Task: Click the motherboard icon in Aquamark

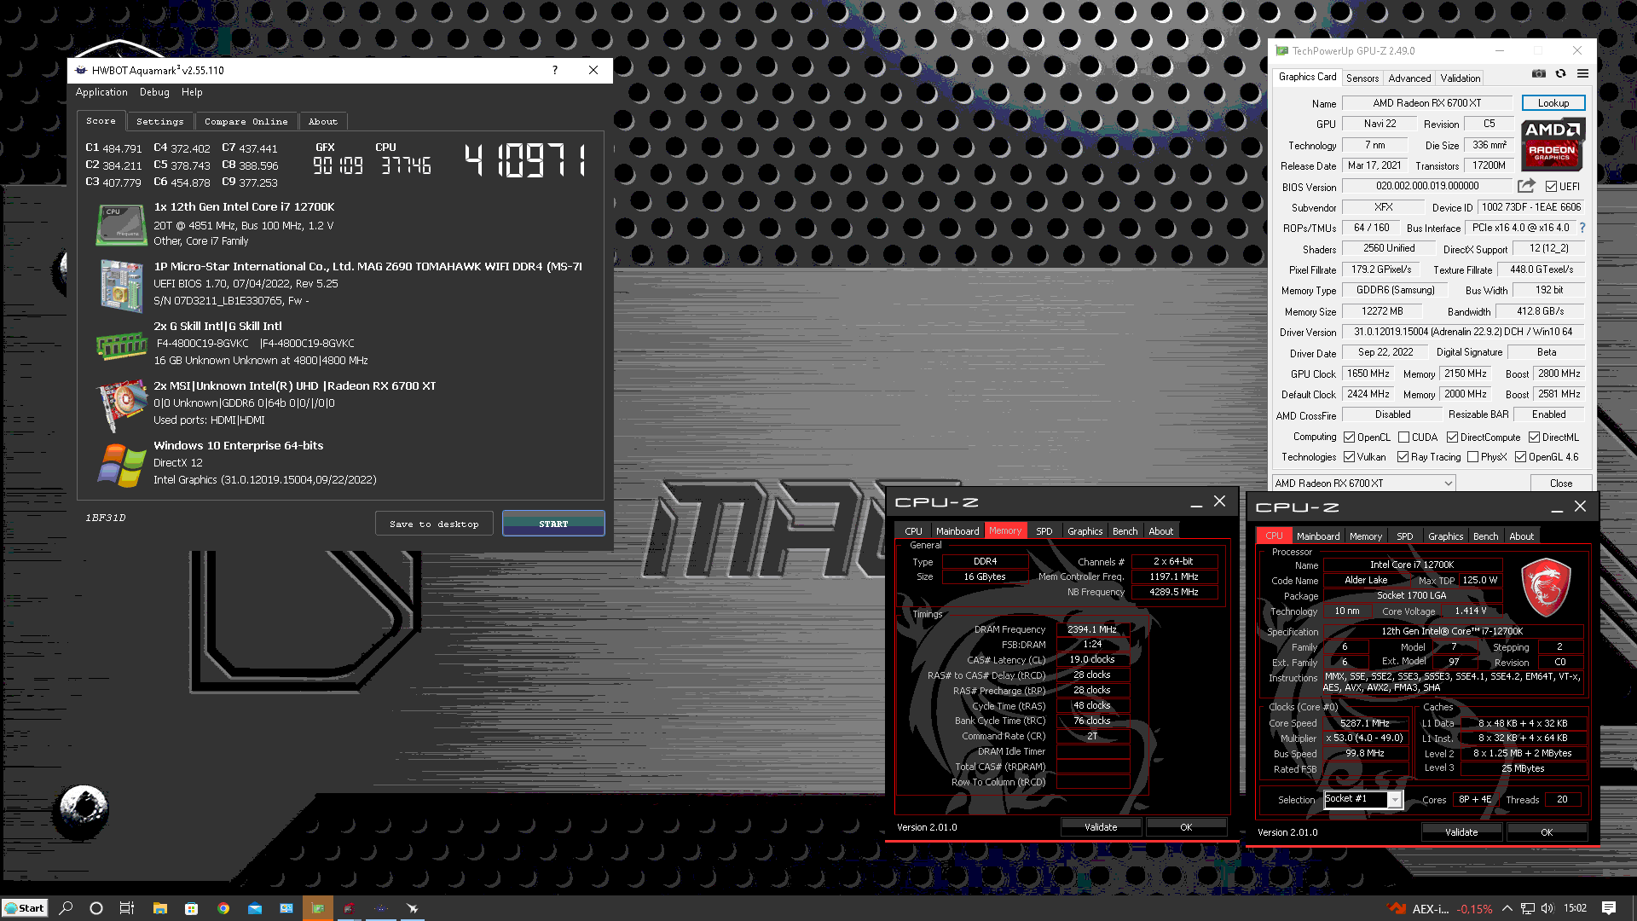Action: (x=120, y=286)
